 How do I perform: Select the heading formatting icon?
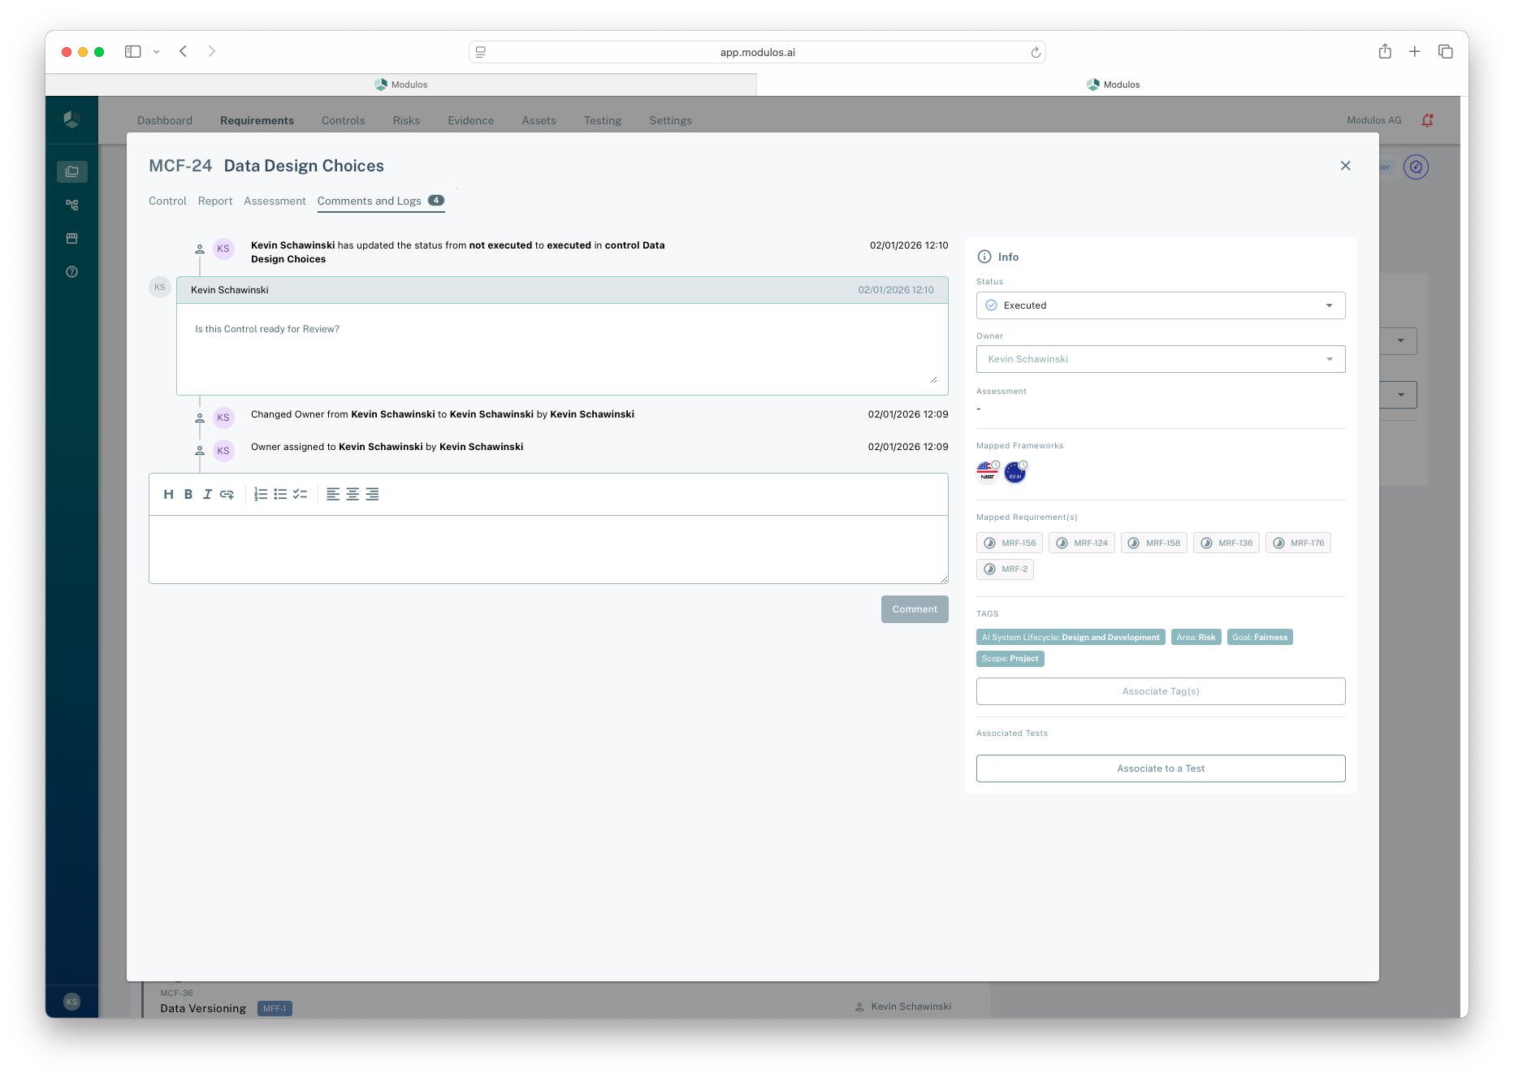(170, 494)
